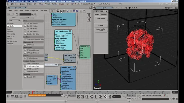Open the Render menu

pyautogui.click(x=55, y=4)
